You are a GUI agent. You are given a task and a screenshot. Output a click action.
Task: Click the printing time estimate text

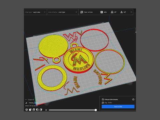pos(111,99)
